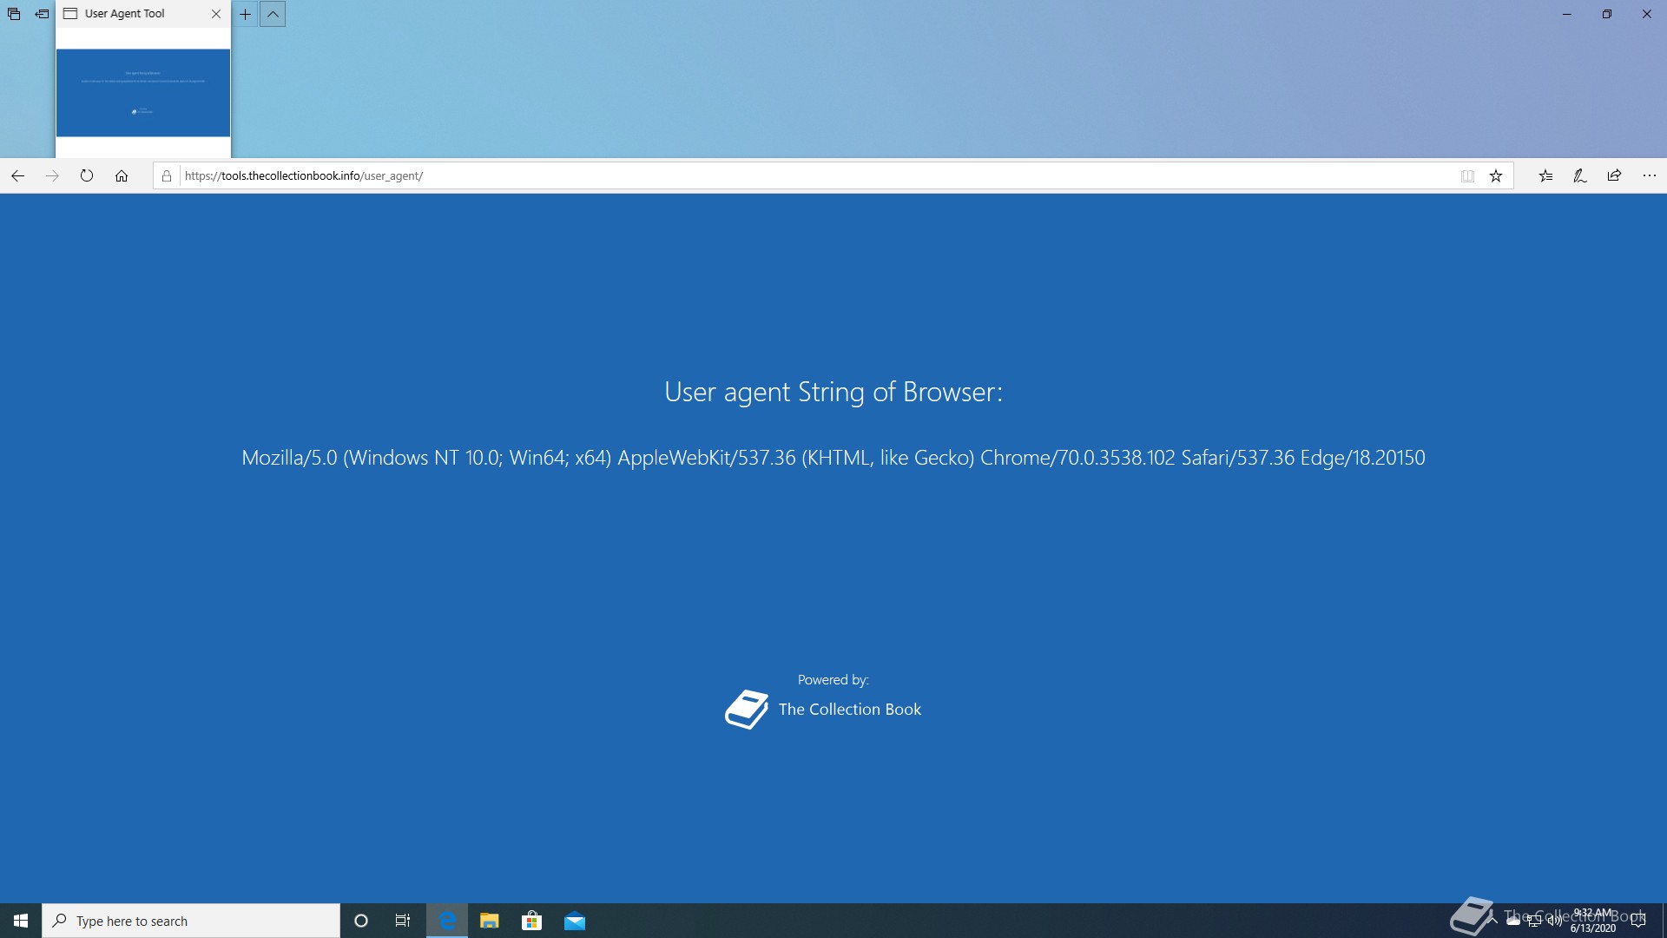
Task: Click the refresh page icon
Action: (x=87, y=175)
